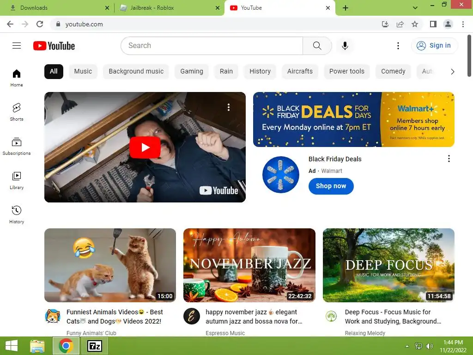Select the History filter chip
Screen dimensions: 473x355
260,72
